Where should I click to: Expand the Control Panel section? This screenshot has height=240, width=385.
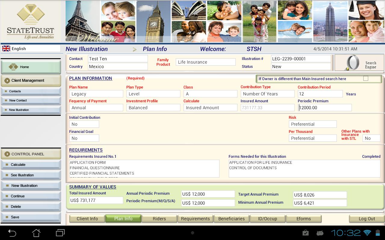pos(31,154)
